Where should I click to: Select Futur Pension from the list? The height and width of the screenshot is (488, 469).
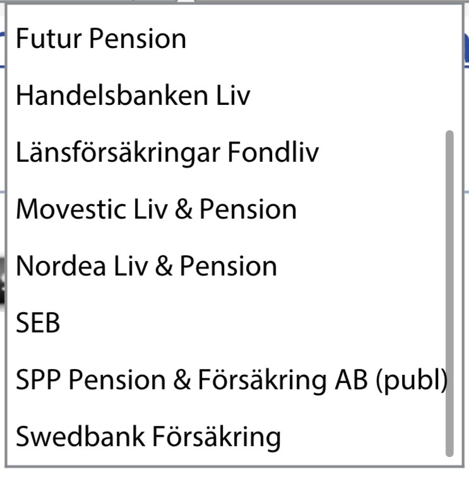[101, 39]
